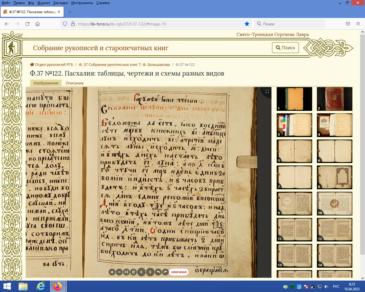The height and width of the screenshot is (292, 365).
Task: Switch to the Описание tab
Action: 74,83
